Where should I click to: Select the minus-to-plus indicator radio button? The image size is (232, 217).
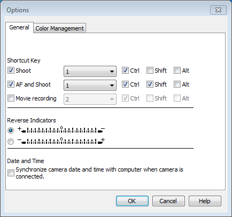click(x=11, y=142)
